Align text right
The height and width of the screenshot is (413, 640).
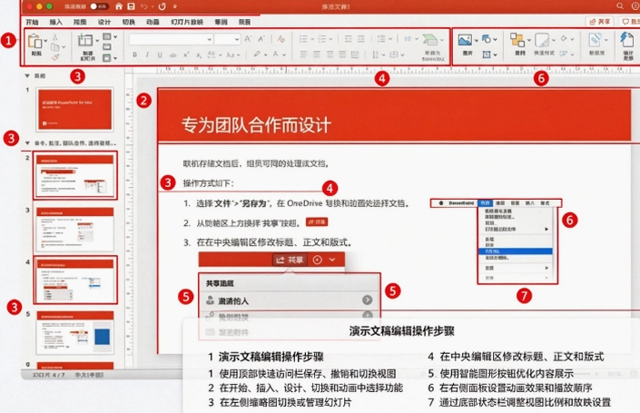330,54
